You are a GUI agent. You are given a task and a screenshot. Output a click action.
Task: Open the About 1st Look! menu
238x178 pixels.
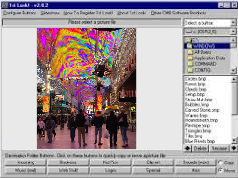pos(132,13)
